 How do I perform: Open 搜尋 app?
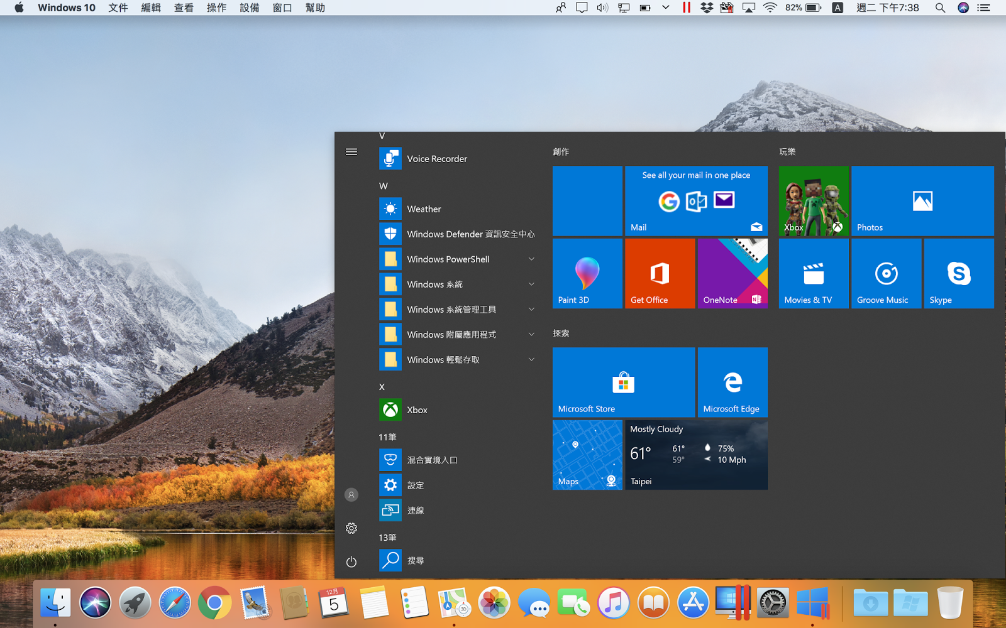[457, 560]
